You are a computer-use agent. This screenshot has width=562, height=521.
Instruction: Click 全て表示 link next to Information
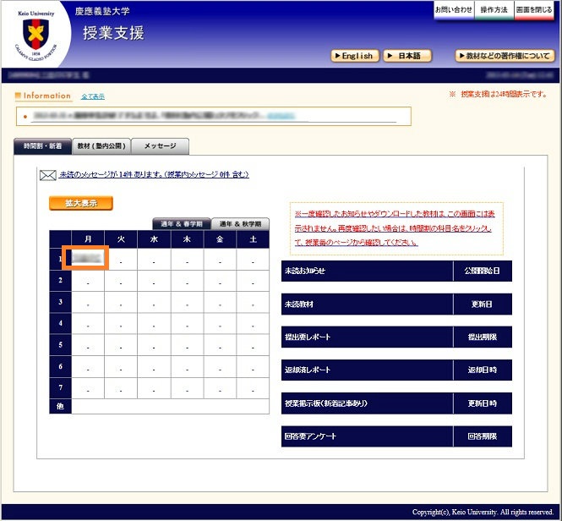coord(93,96)
